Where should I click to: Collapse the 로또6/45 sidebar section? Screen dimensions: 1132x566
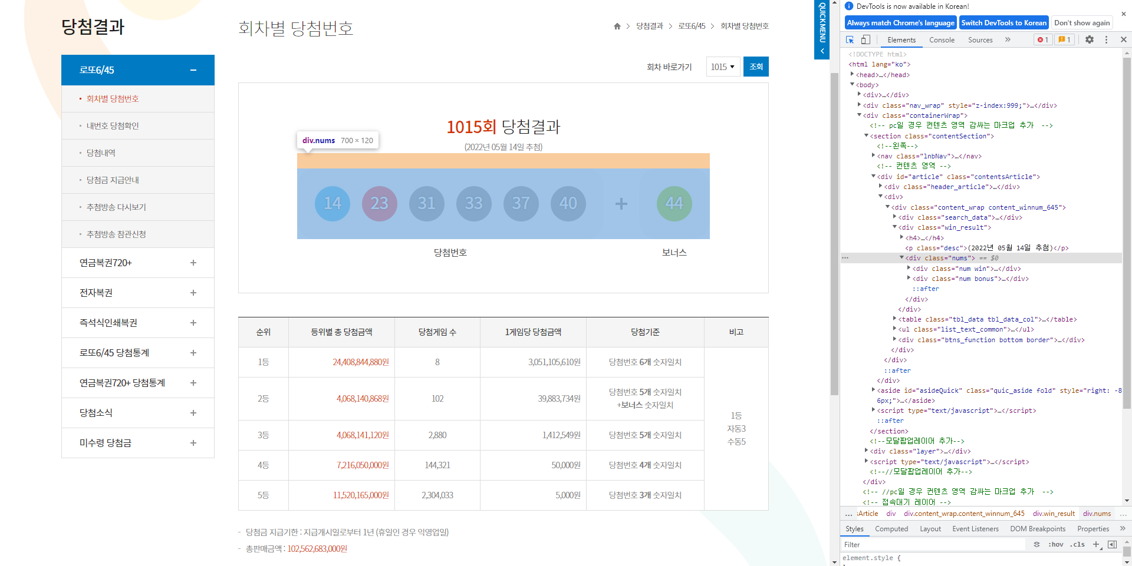click(x=138, y=70)
